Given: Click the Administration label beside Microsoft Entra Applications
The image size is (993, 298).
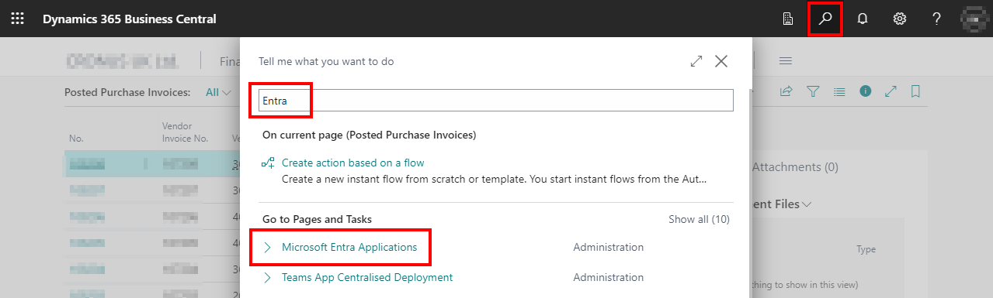Looking at the screenshot, I should (608, 248).
